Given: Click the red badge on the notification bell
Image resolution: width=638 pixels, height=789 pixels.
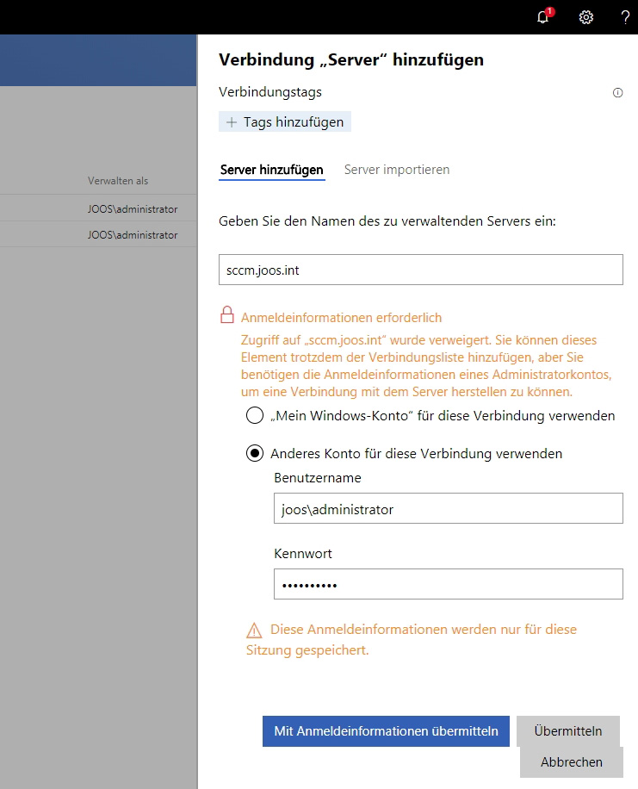Looking at the screenshot, I should (548, 10).
